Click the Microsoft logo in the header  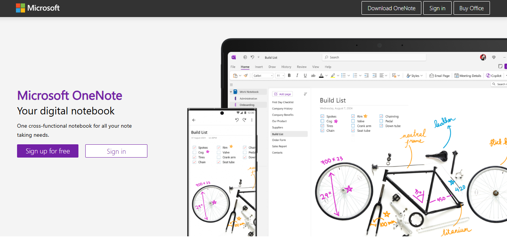tap(38, 8)
